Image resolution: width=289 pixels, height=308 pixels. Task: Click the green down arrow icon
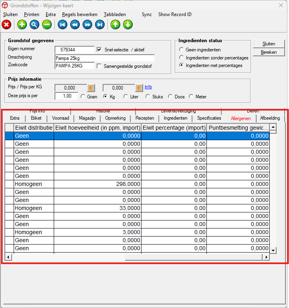click(128, 25)
